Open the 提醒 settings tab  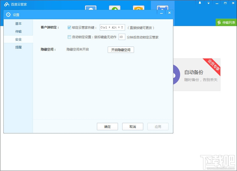point(18,47)
